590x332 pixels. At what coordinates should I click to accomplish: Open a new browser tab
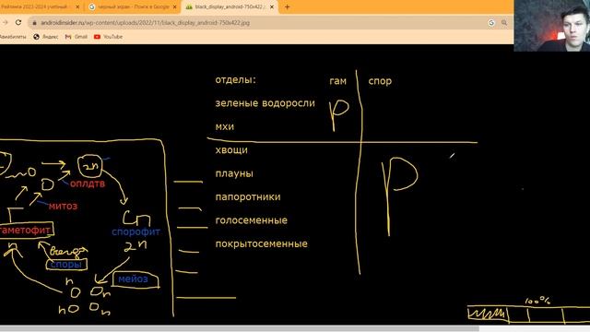click(287, 6)
